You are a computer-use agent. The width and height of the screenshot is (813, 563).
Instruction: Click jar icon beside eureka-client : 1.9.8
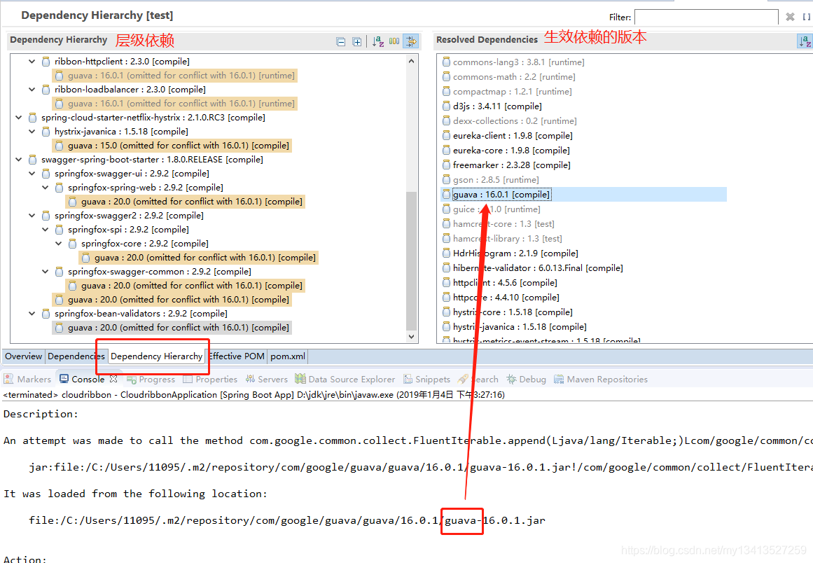tap(447, 135)
